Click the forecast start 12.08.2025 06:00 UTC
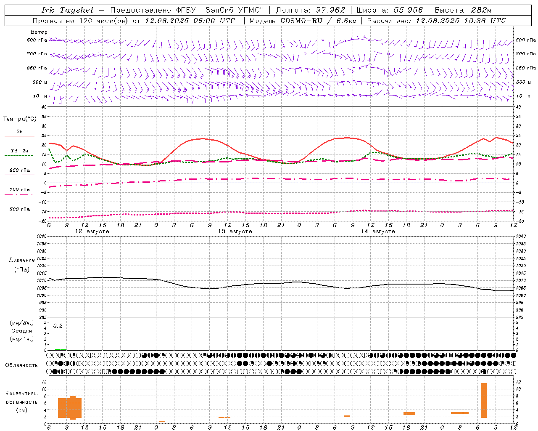The image size is (538, 431). (190, 21)
